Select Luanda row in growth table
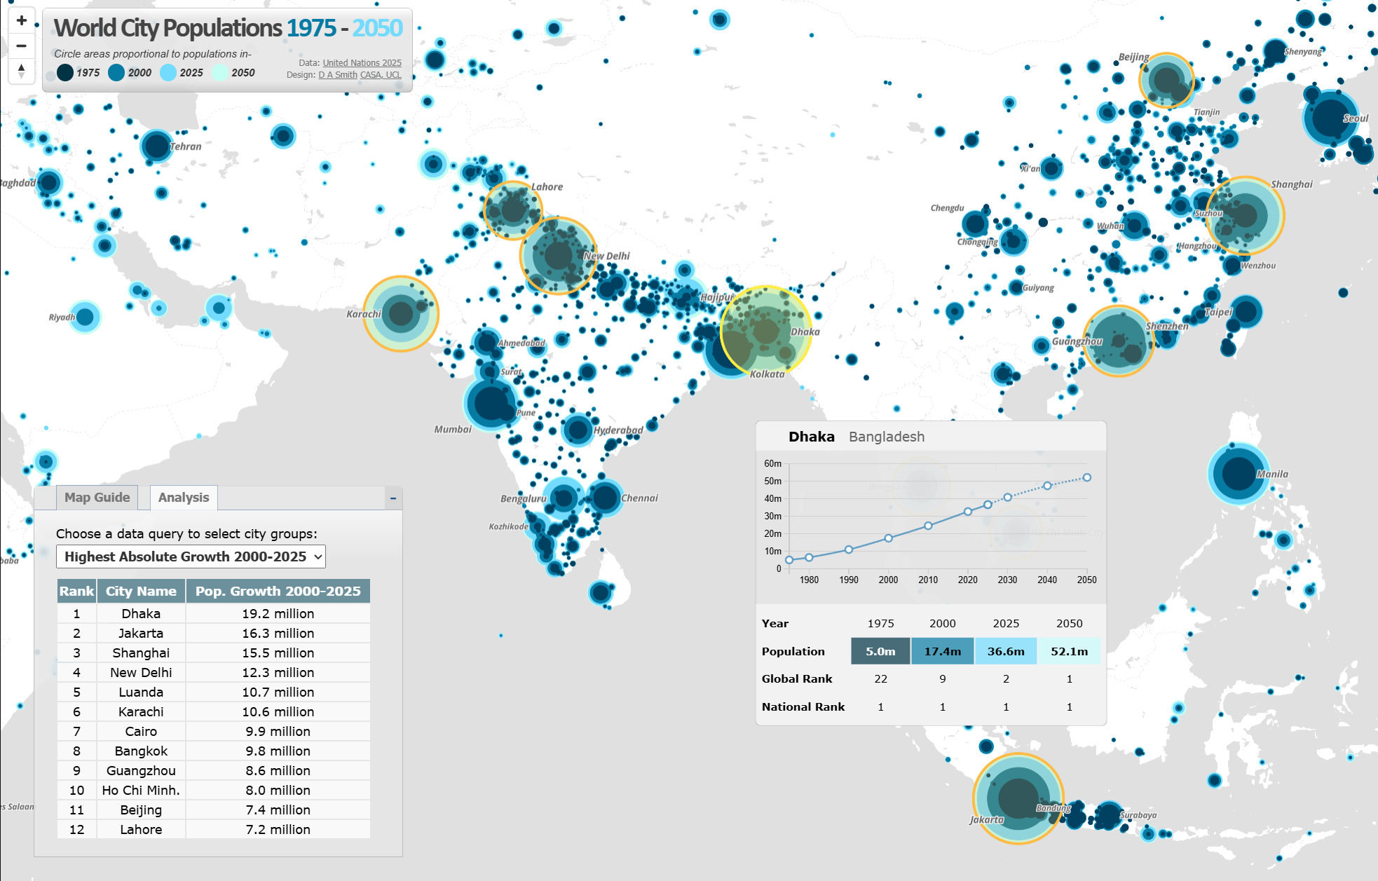 click(x=141, y=692)
